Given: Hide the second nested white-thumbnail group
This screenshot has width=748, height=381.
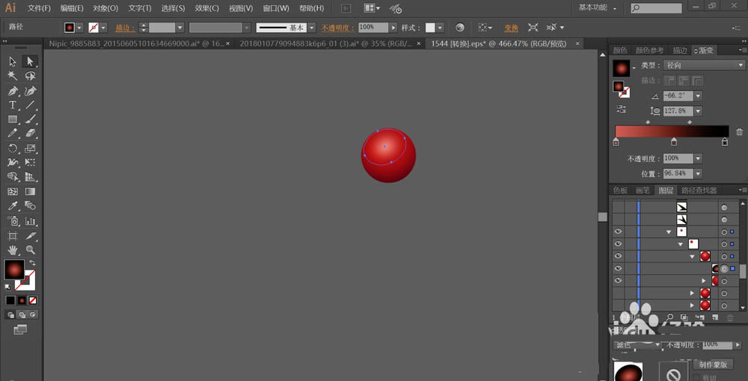Looking at the screenshot, I should pos(619,244).
